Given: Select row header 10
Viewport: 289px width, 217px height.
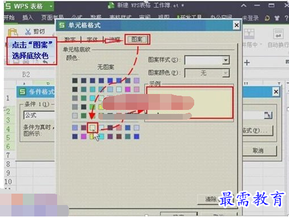Looking at the screenshot, I should (x=8, y=182).
